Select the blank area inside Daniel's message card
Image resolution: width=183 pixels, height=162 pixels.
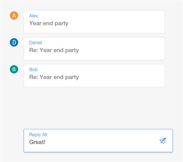pyautogui.click(x=121, y=49)
